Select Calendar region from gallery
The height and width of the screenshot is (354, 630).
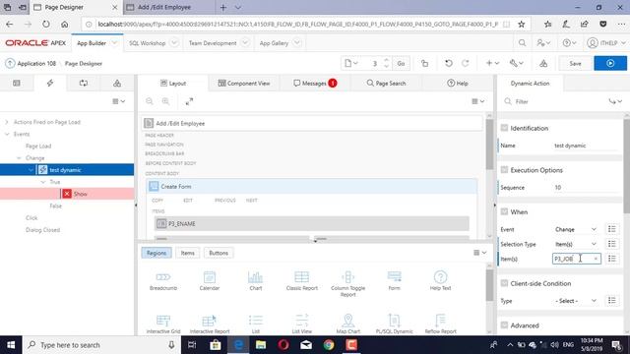pyautogui.click(x=210, y=280)
